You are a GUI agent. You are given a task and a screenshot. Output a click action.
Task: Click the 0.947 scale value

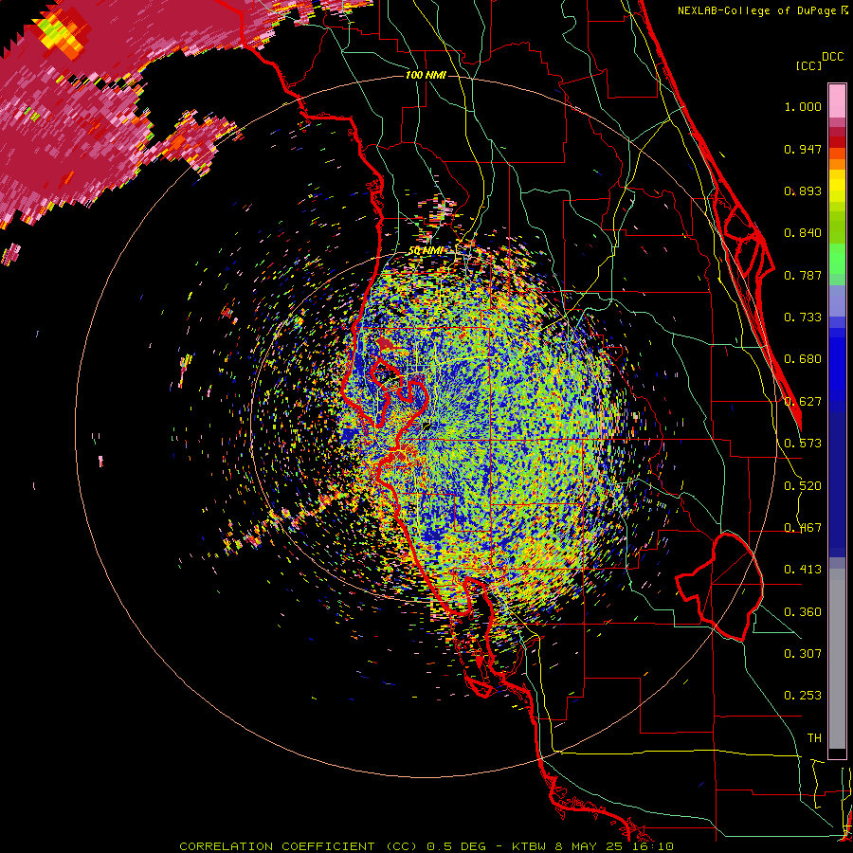coord(803,149)
